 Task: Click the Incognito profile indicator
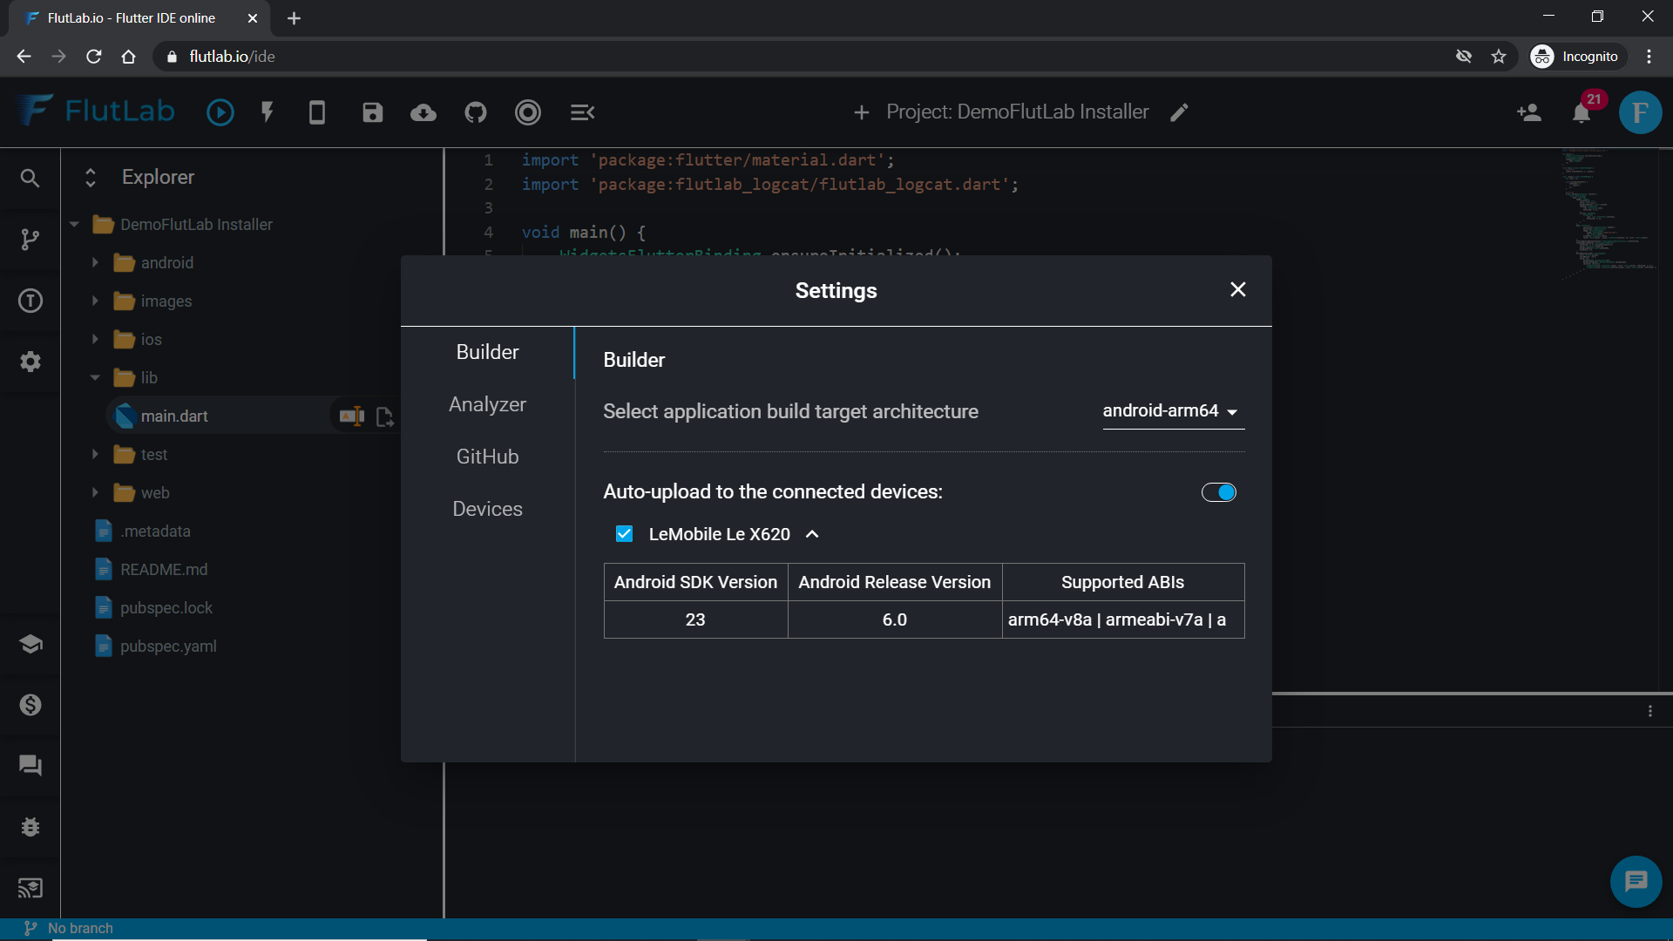pyautogui.click(x=1577, y=57)
